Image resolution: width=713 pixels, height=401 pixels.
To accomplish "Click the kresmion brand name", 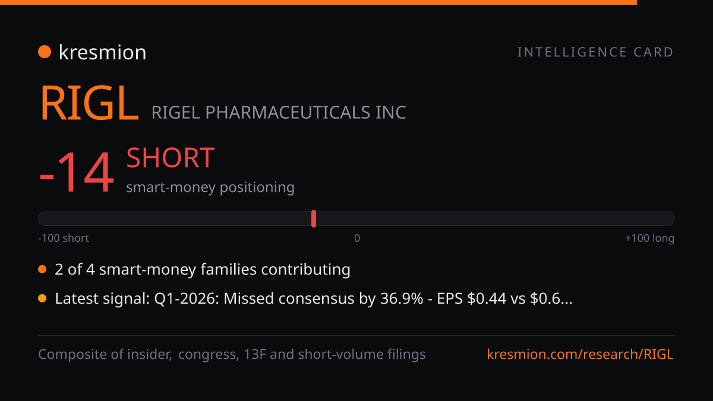I will (102, 52).
